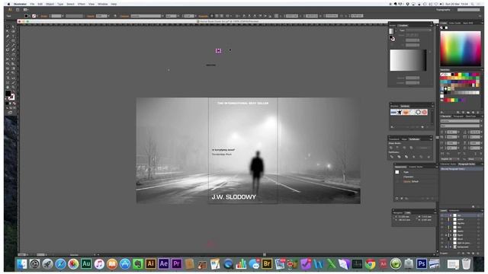Select the Selection tool in Tools panel
The width and height of the screenshot is (488, 274).
pyautogui.click(x=8, y=27)
